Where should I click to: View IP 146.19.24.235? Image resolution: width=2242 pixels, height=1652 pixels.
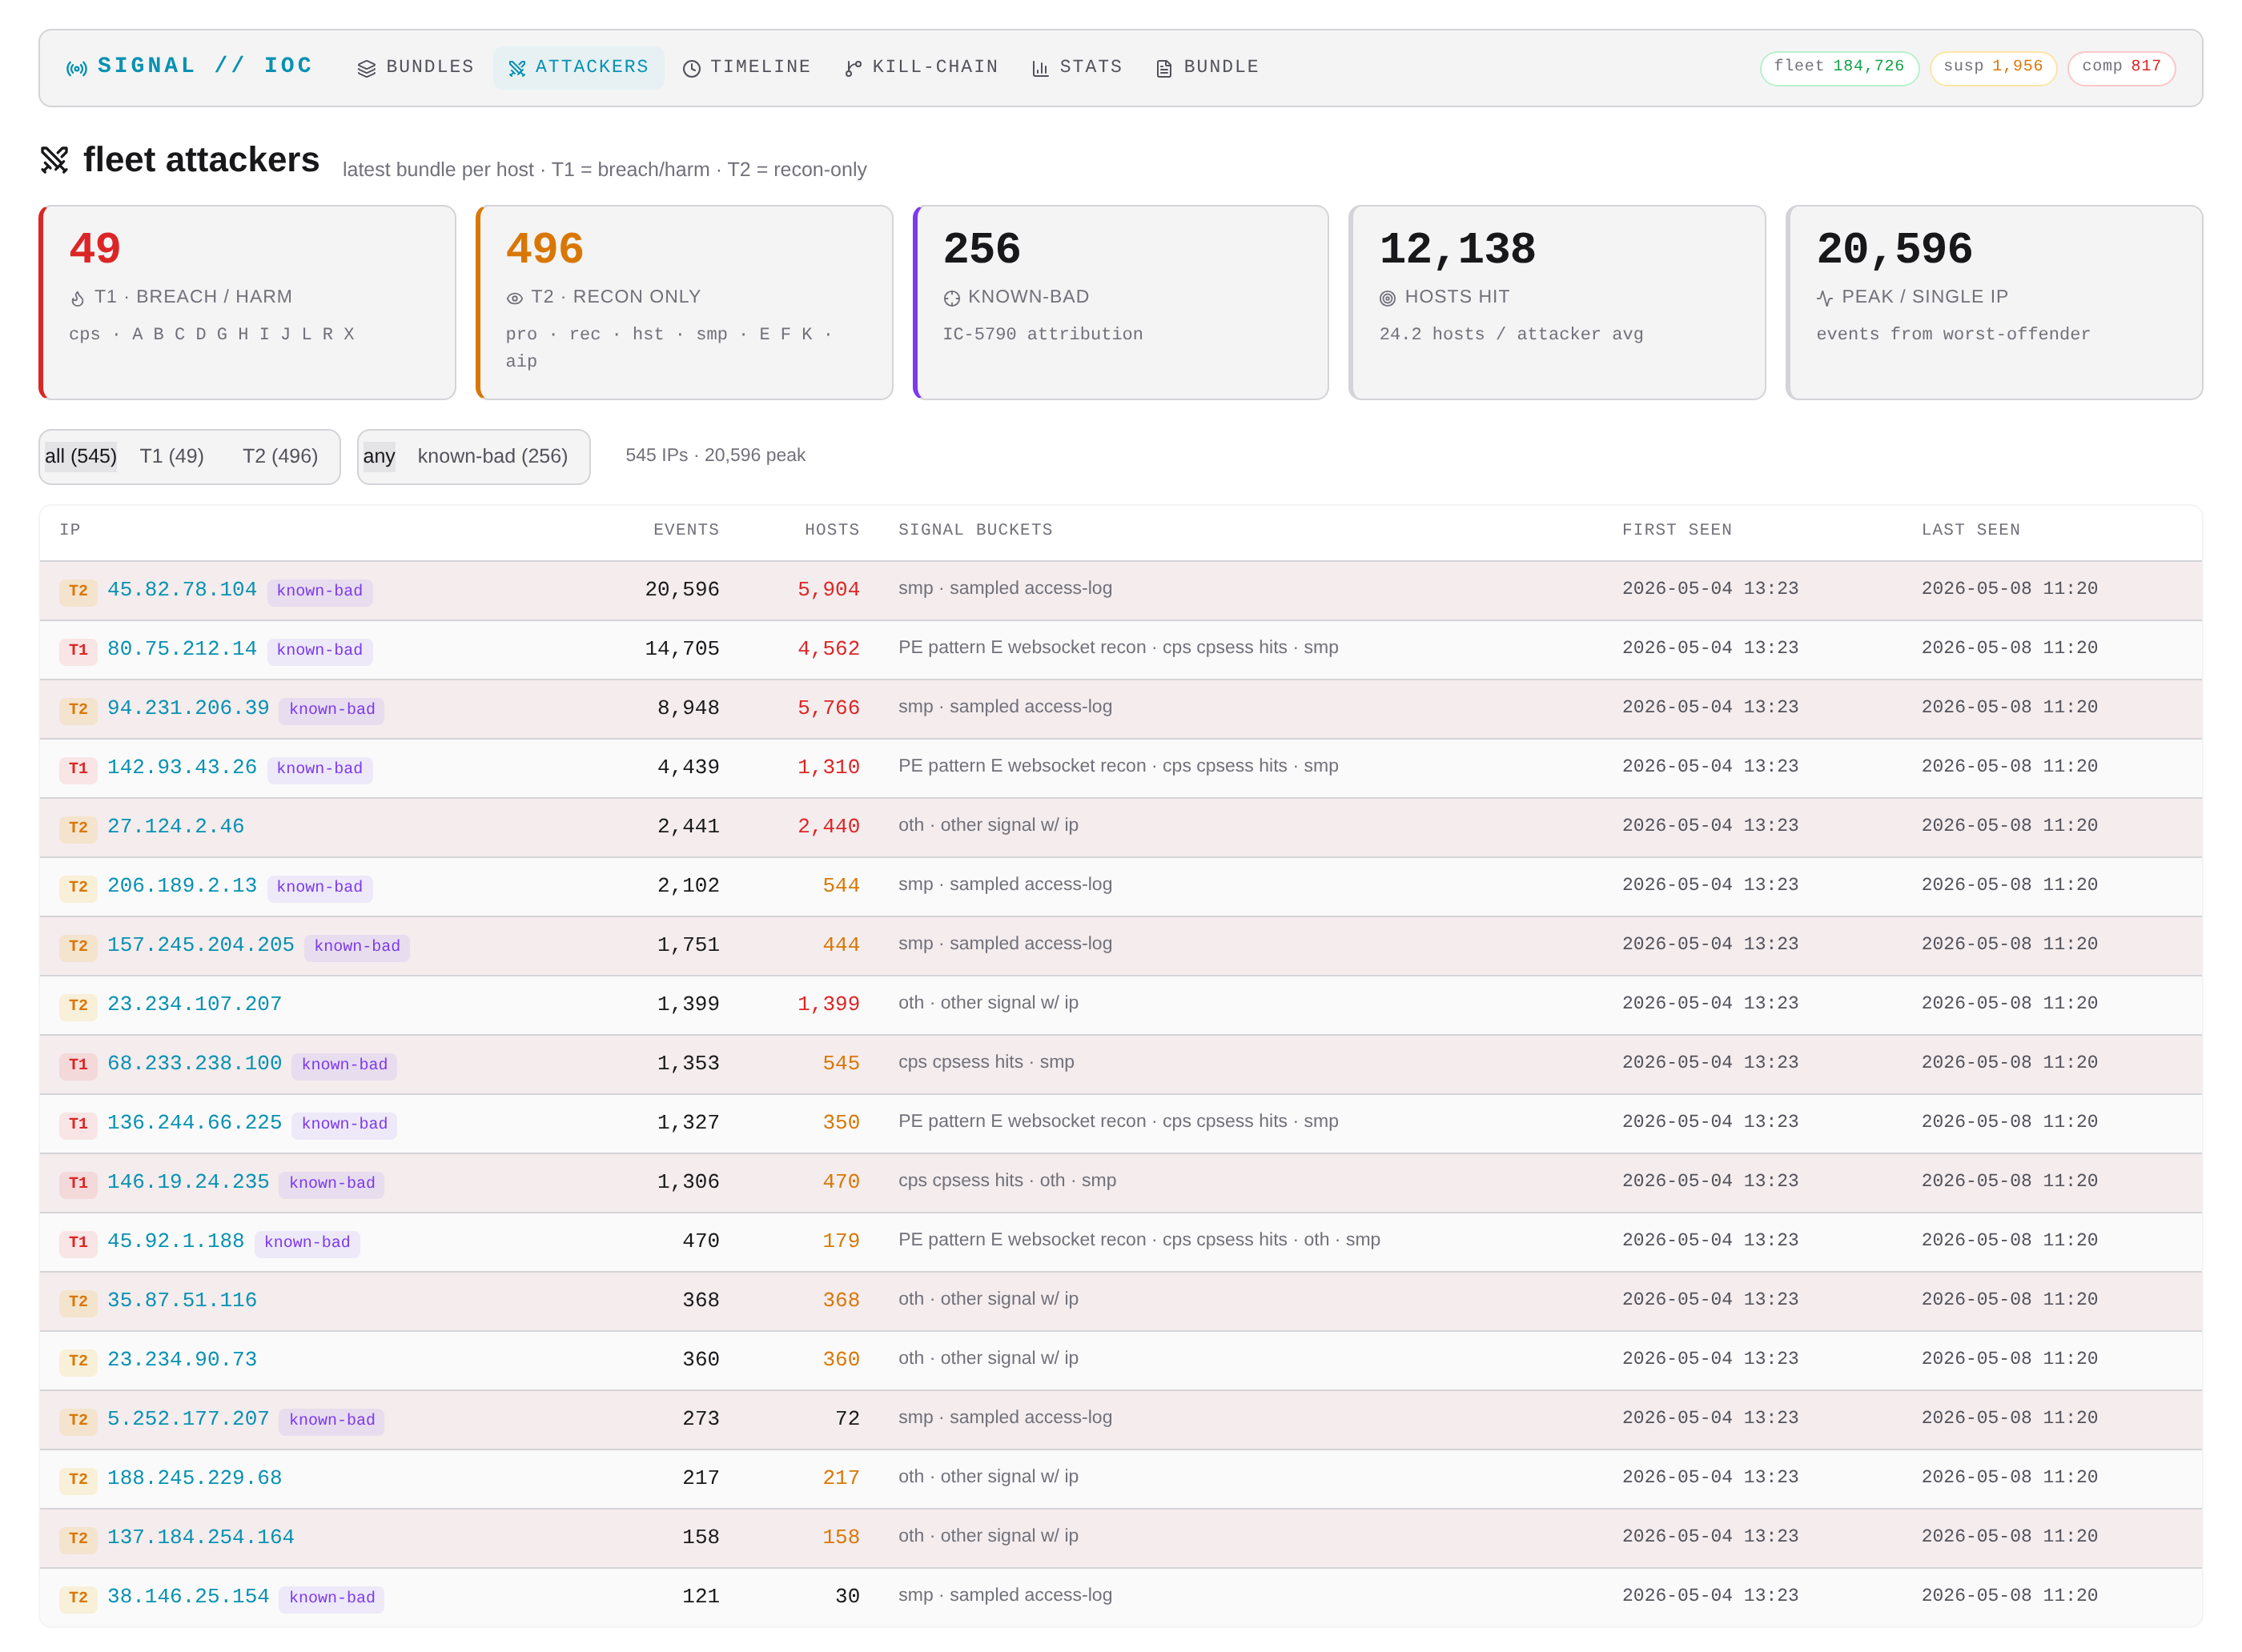pyautogui.click(x=188, y=1181)
